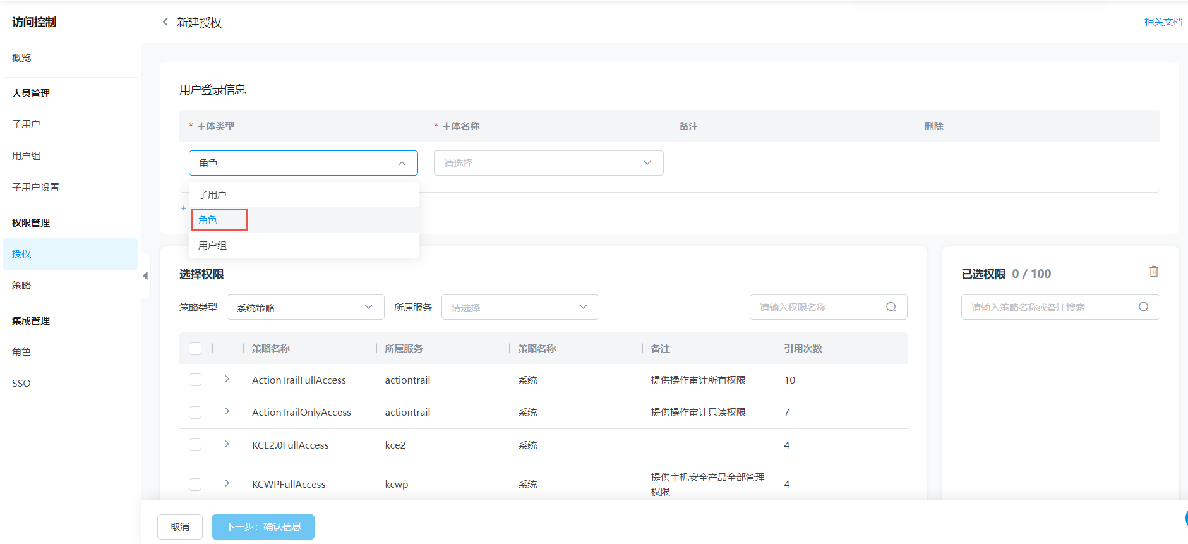1188x544 pixels.
Task: Open the 策略类型 系统策略 dropdown
Action: coord(305,307)
